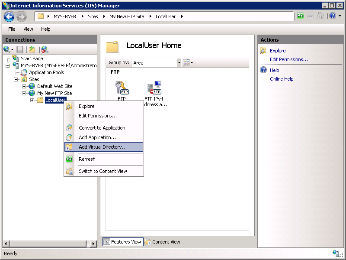The width and height of the screenshot is (346, 260).
Task: Expand the Default Web Site node
Action: [25, 86]
